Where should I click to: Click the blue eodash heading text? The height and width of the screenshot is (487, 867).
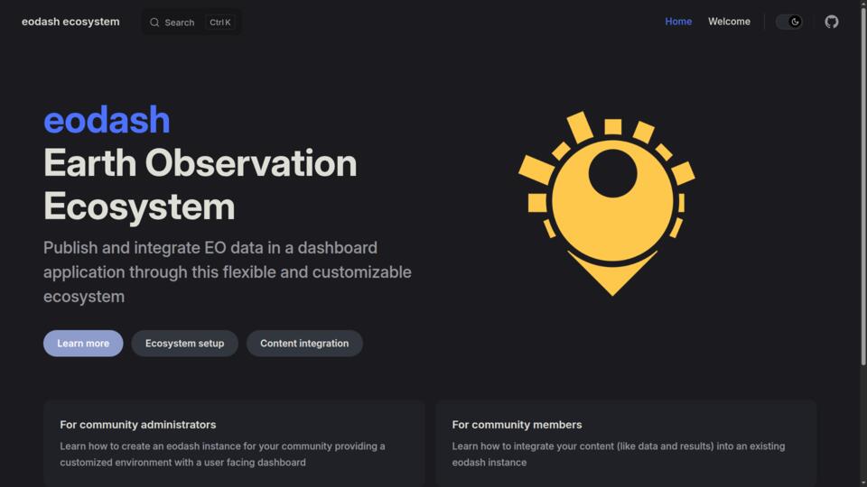(107, 119)
